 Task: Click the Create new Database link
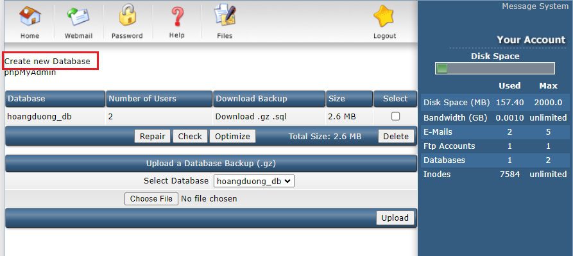coord(47,62)
